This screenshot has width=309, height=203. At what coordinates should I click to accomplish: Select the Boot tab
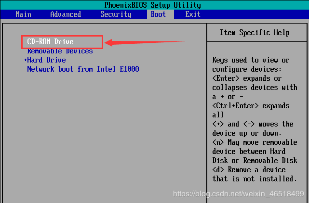pos(158,14)
